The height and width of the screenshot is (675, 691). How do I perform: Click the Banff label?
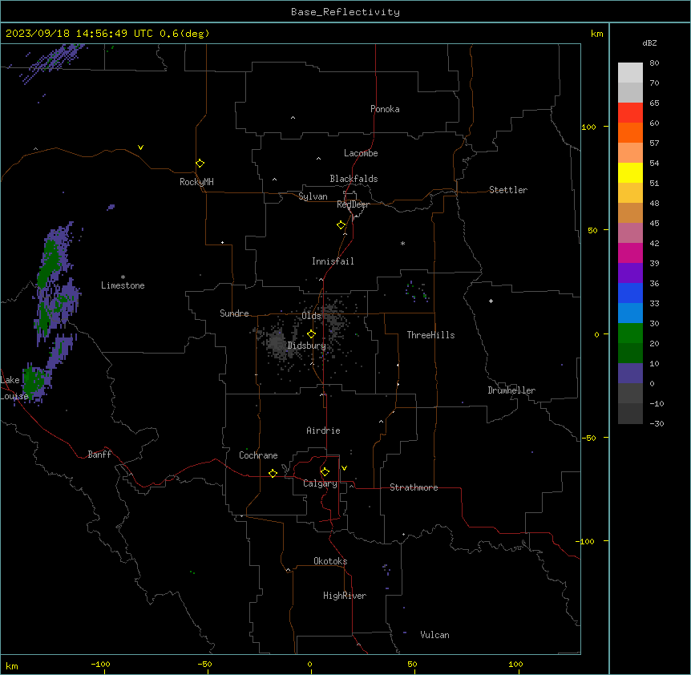click(x=99, y=455)
